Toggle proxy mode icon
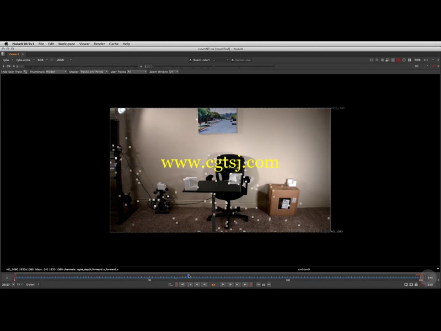Image resolution: width=441 pixels, height=331 pixels. (377, 60)
